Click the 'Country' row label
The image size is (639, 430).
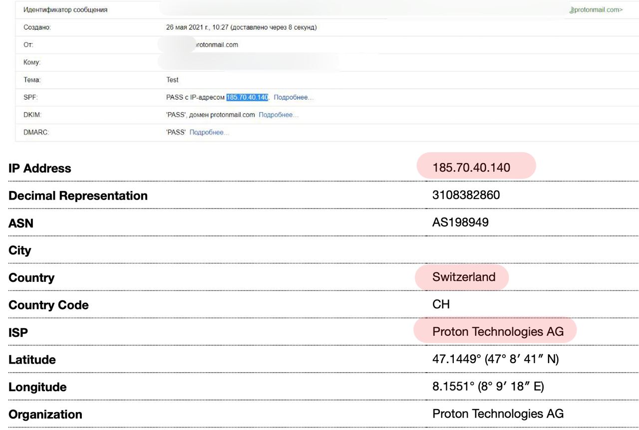(31, 278)
